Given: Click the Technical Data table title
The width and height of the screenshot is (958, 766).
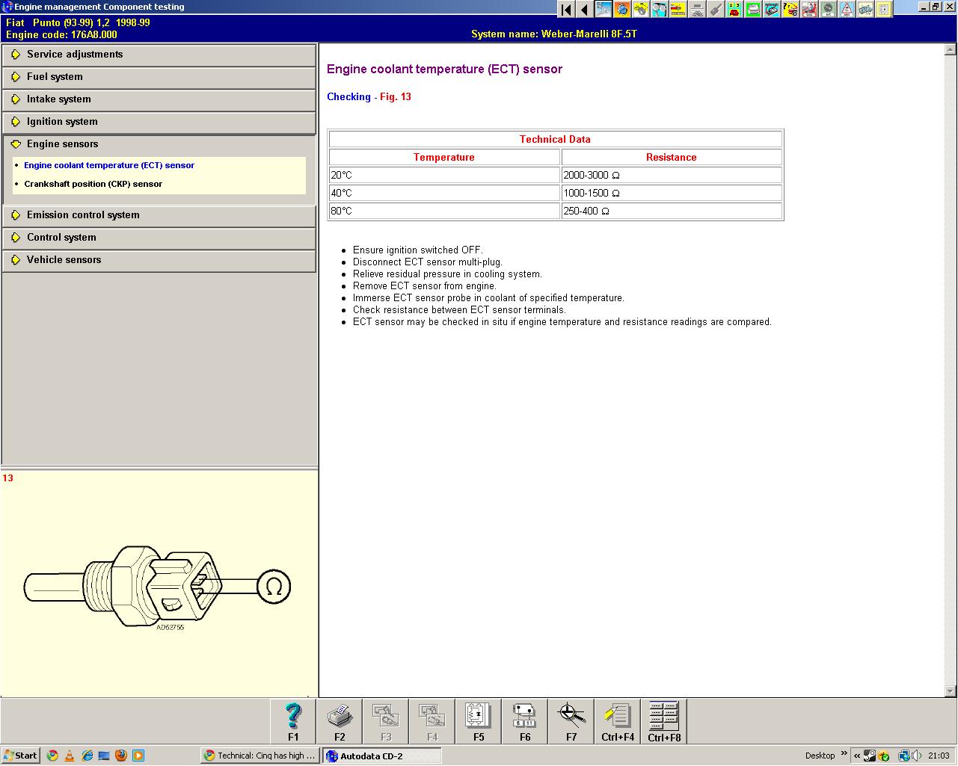Looking at the screenshot, I should coord(556,139).
